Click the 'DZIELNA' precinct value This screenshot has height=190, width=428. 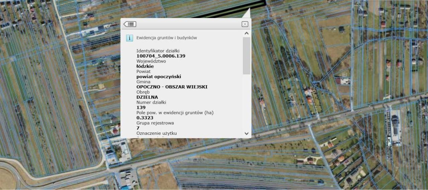click(147, 97)
